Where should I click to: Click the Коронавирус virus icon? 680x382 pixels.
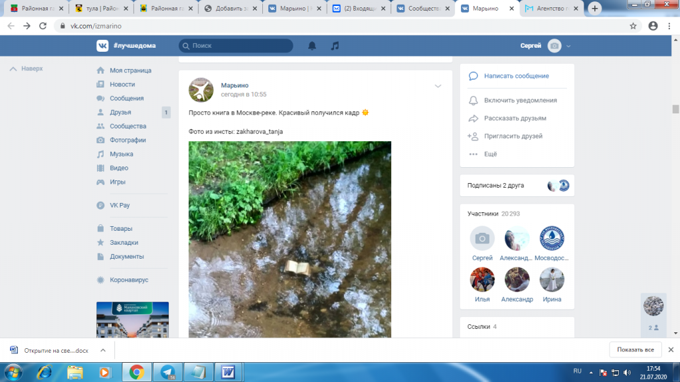click(x=101, y=280)
